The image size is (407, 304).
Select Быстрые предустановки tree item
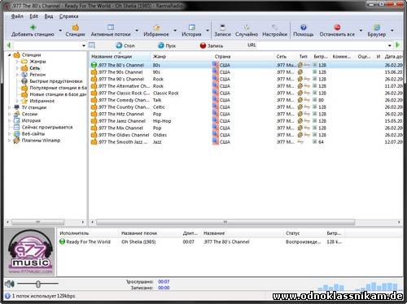click(56, 81)
